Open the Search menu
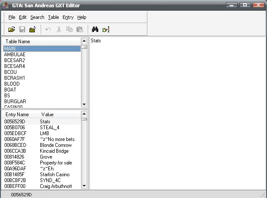 click(x=37, y=17)
